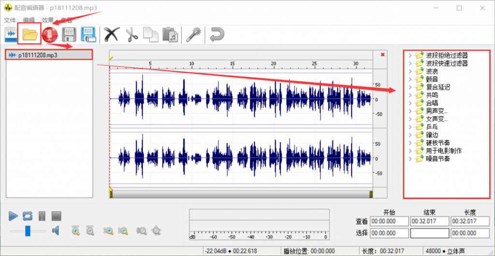Image resolution: width=495 pixels, height=256 pixels.
Task: Expand the 共鸣 effect folder
Action: point(410,95)
